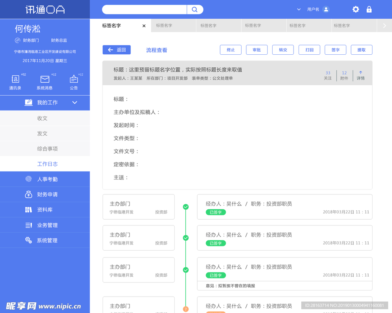Open the 资料库 menu

(45, 210)
